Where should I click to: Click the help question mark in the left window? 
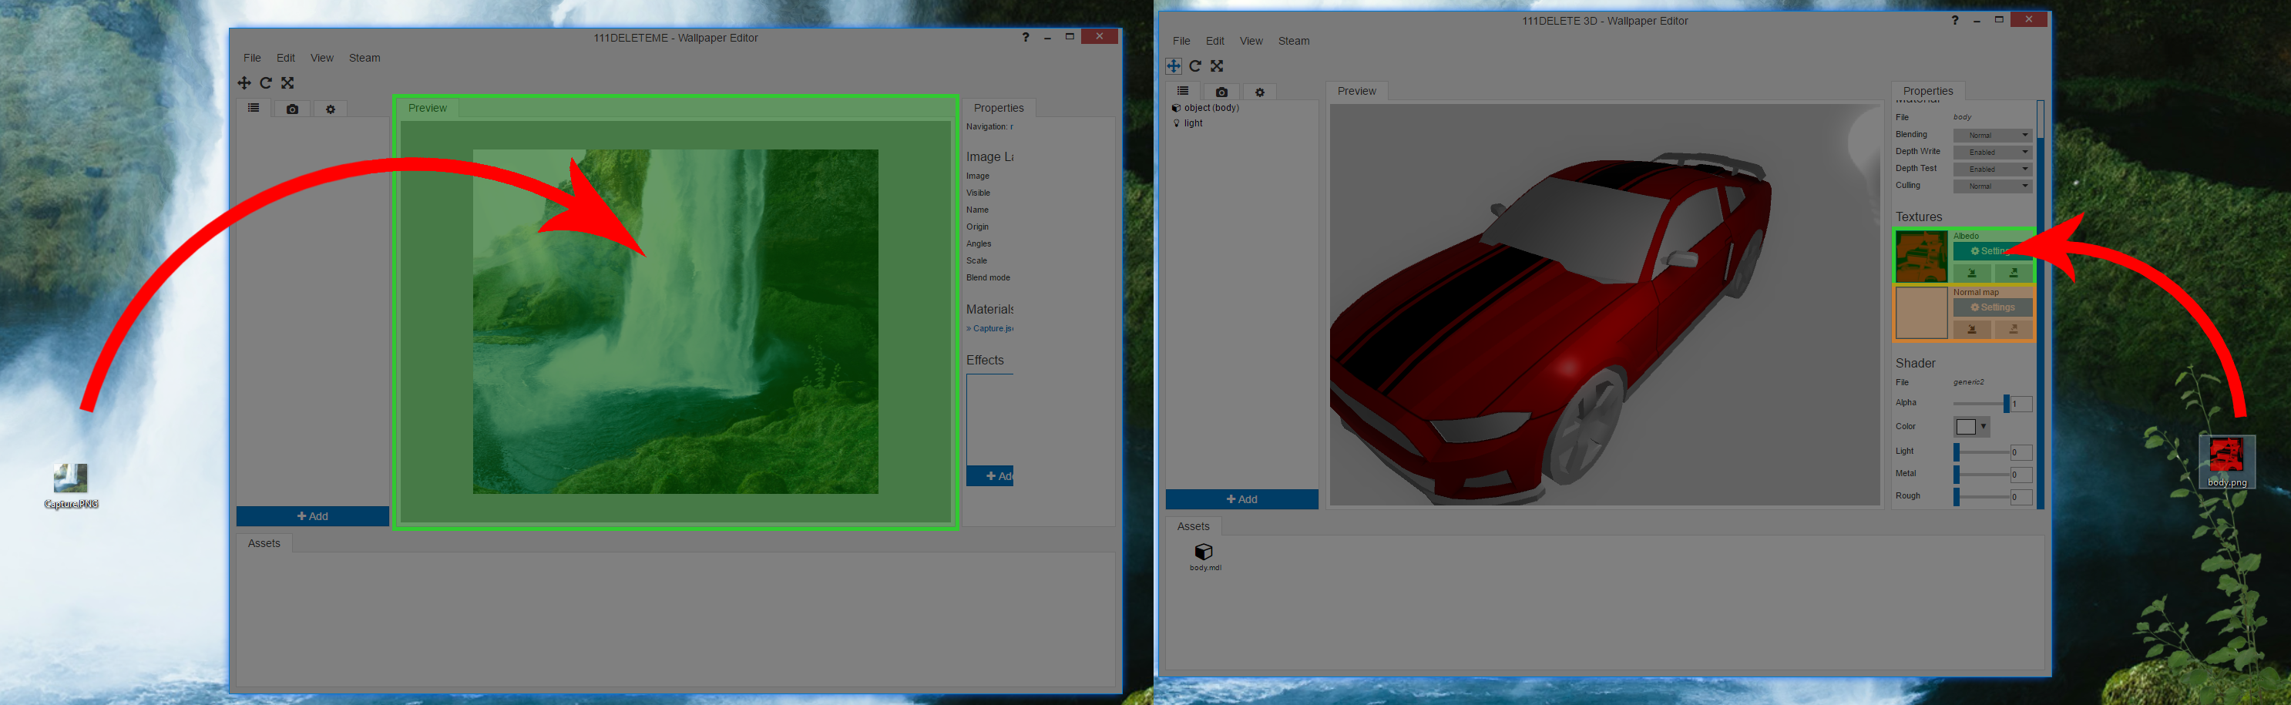click(1026, 37)
